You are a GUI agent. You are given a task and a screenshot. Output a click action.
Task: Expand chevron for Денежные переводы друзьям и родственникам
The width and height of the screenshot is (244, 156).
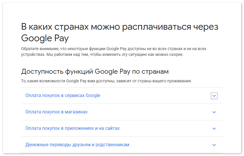[214, 145]
